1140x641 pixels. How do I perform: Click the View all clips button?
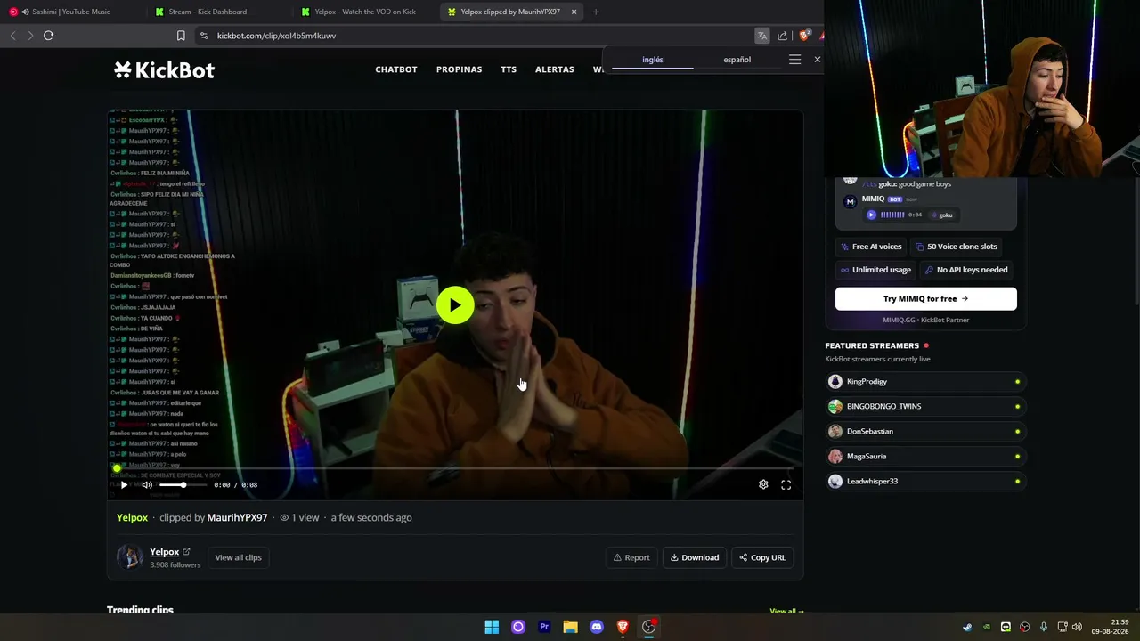238,557
